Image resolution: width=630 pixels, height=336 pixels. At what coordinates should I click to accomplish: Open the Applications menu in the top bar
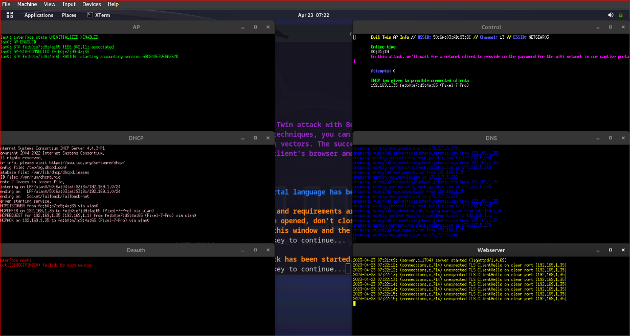point(39,15)
